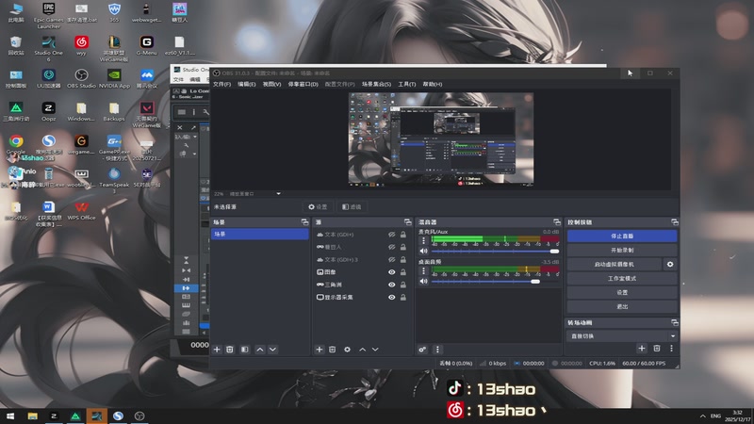Open 设置 in the controls panel
Screen dimensions: 754x424
click(622, 292)
